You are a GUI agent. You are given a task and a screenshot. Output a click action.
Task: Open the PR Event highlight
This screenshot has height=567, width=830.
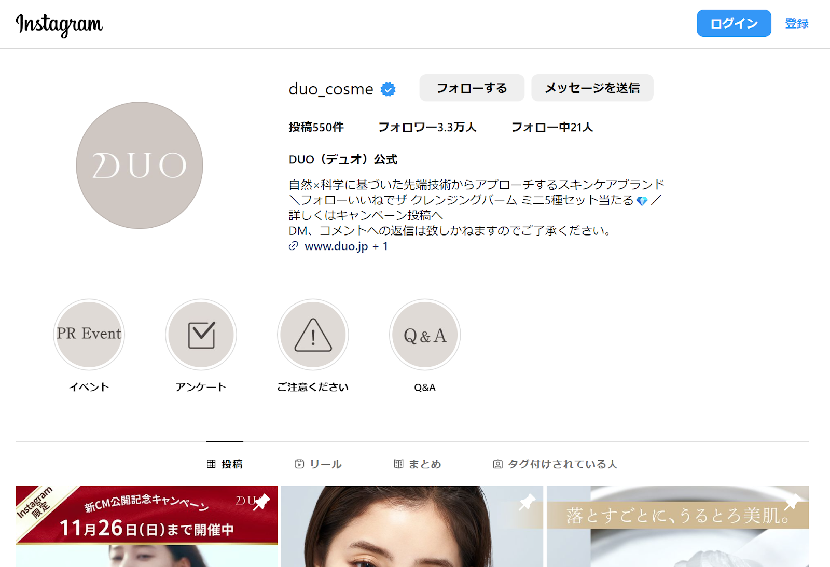pos(89,335)
